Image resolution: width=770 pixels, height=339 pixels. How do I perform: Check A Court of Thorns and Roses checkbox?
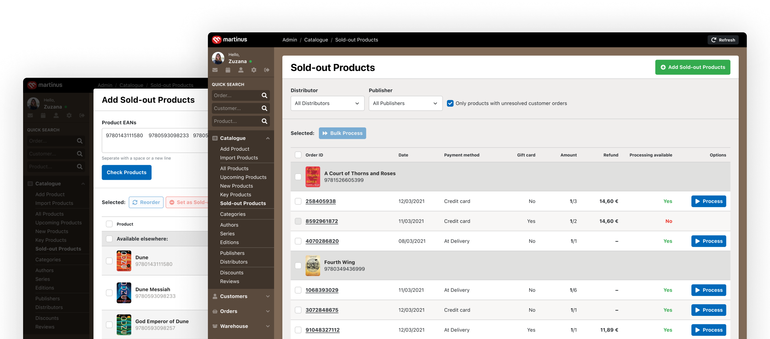point(298,176)
